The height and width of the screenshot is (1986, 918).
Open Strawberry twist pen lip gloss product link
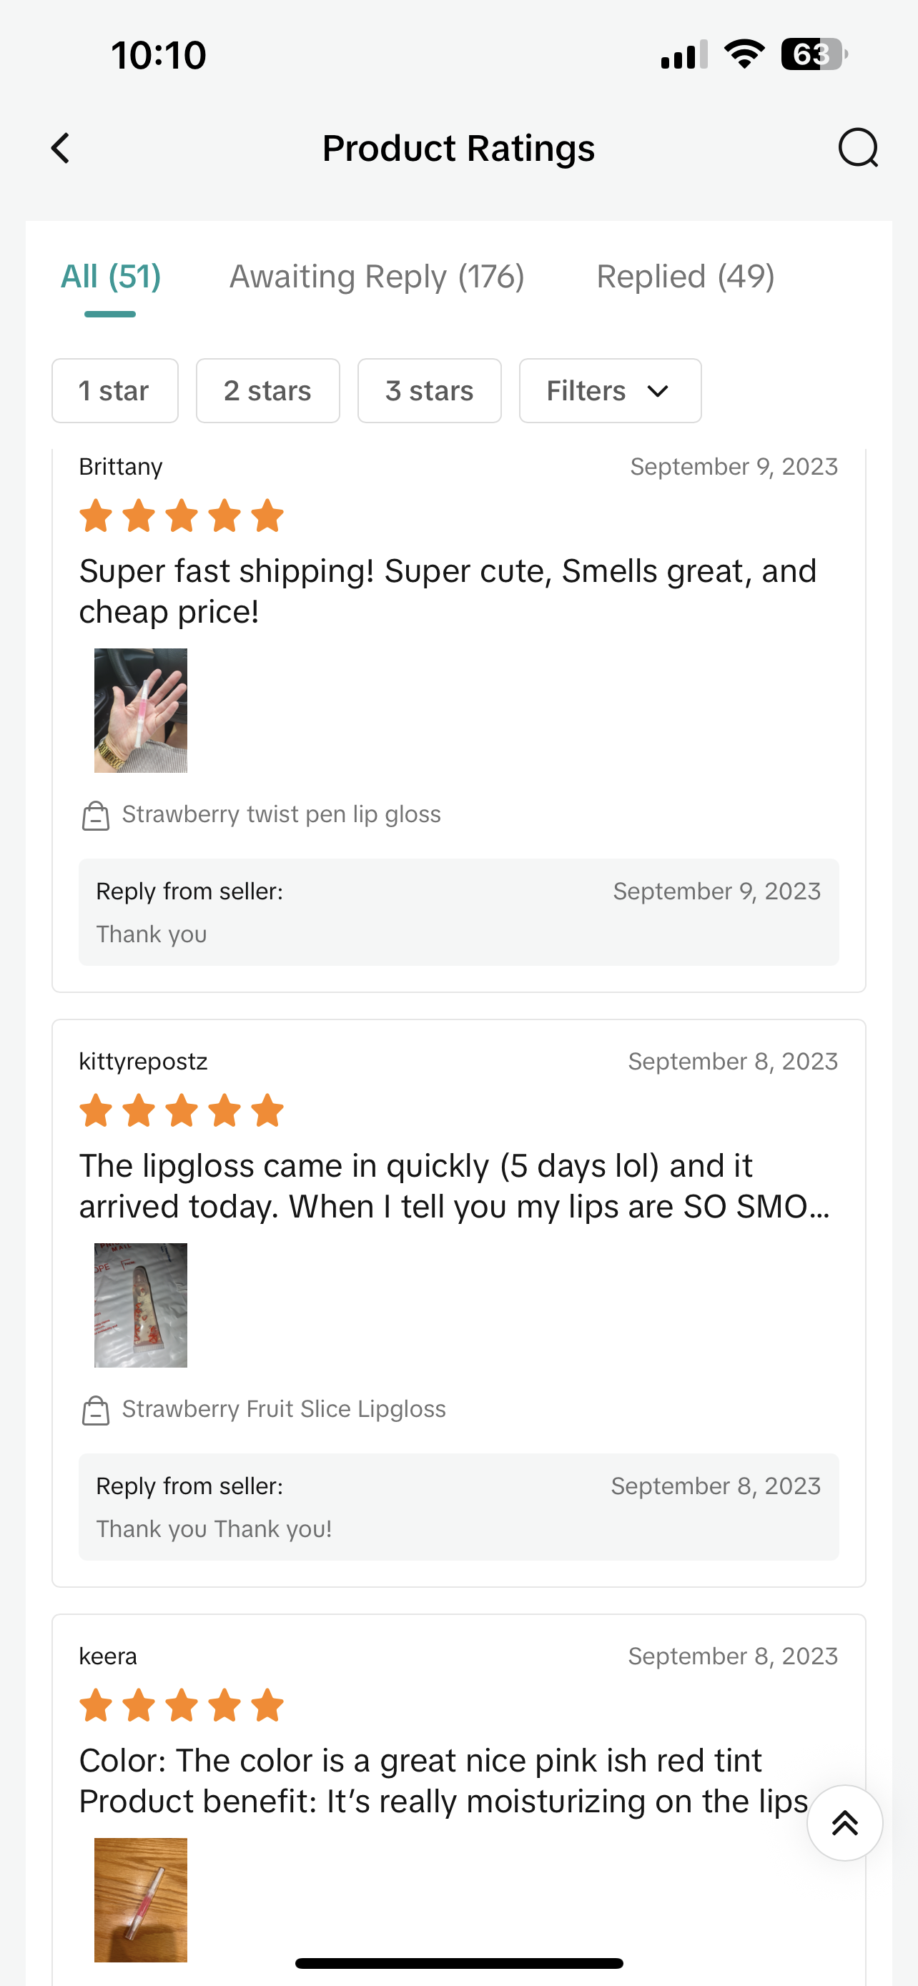click(282, 815)
